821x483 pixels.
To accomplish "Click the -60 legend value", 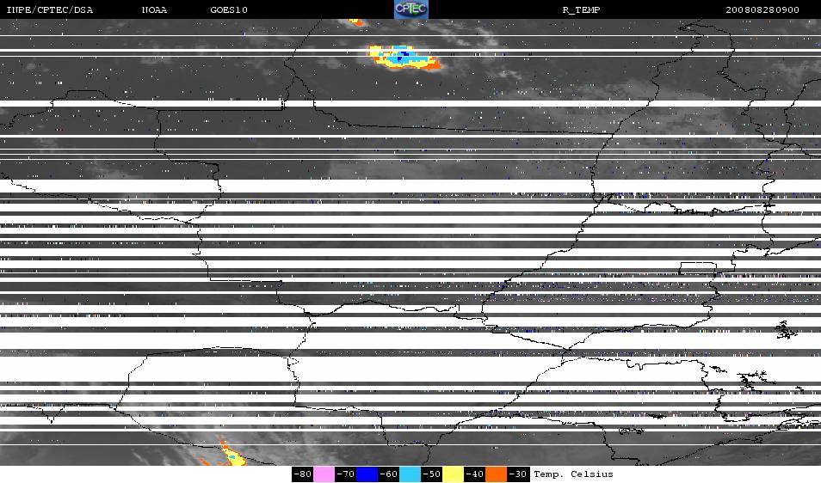I will (388, 474).
